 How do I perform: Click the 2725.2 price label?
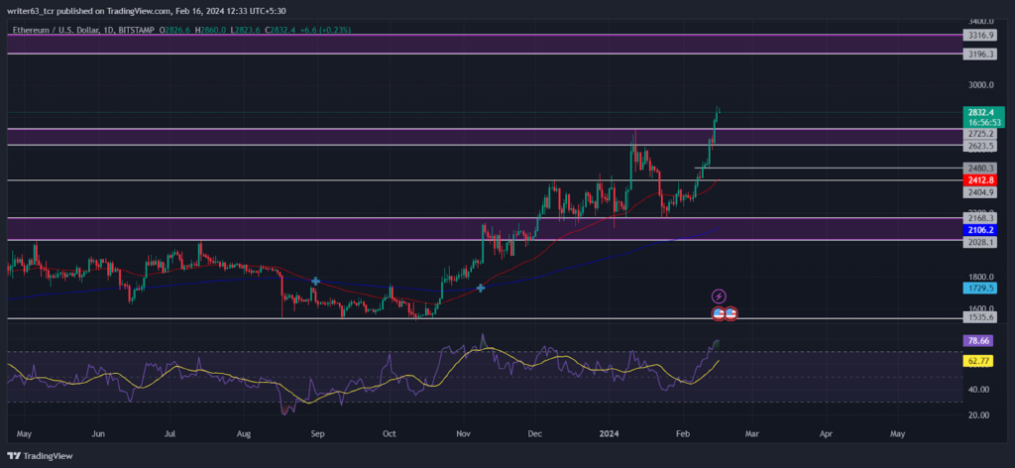coord(978,133)
